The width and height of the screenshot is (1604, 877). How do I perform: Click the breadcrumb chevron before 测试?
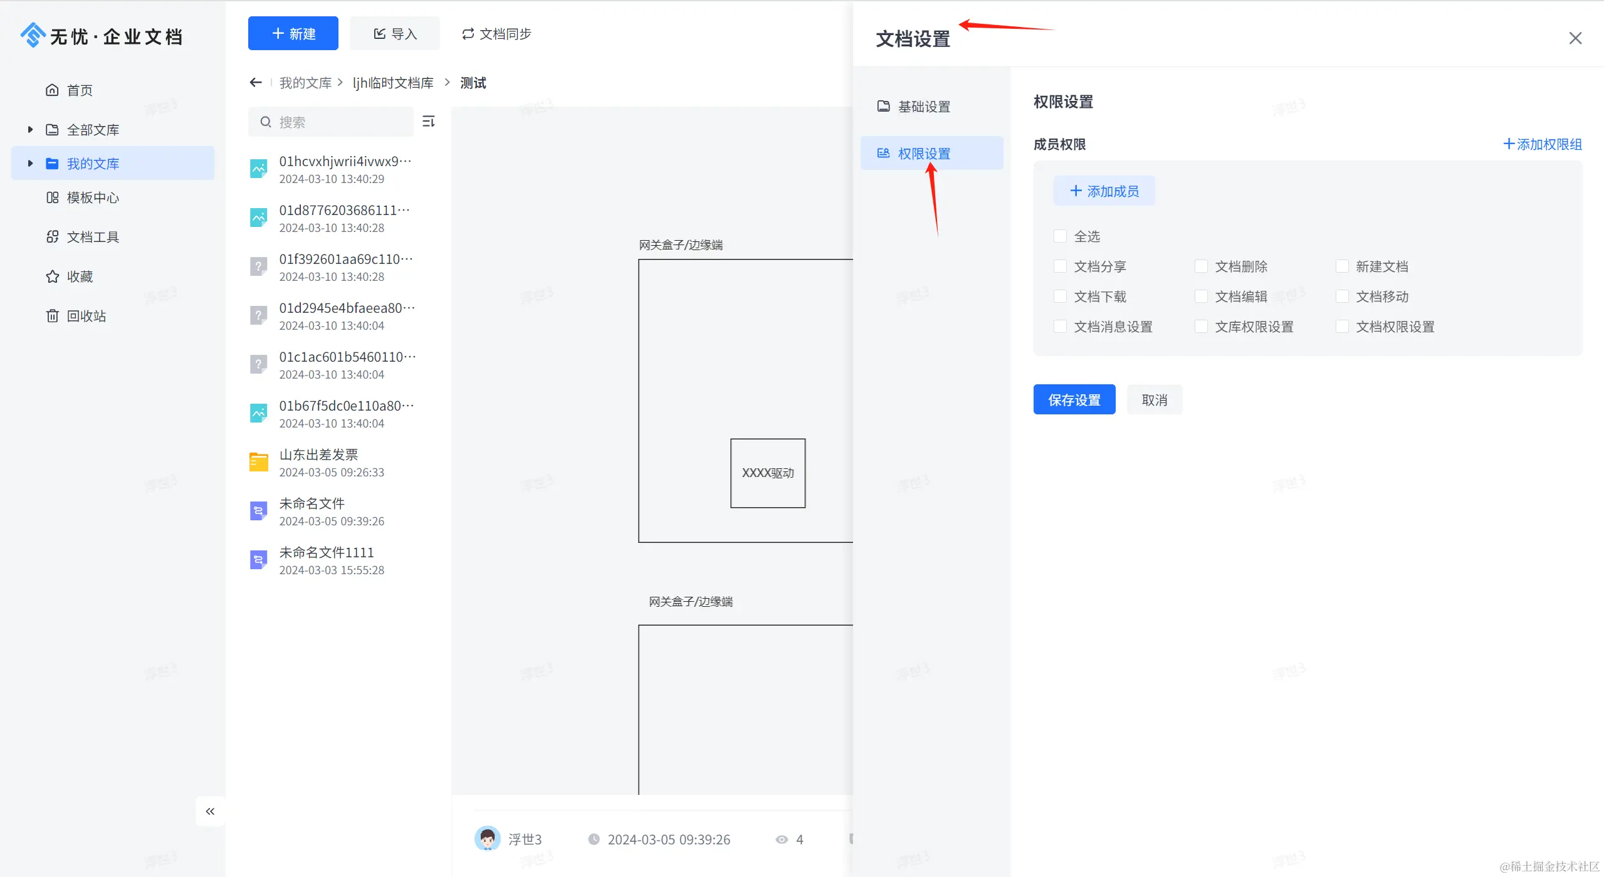click(x=447, y=83)
